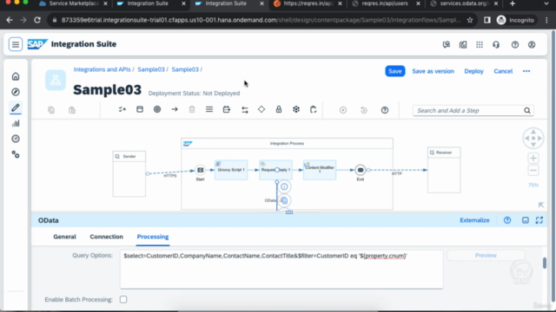Click Externalize in OData panel

474,220
